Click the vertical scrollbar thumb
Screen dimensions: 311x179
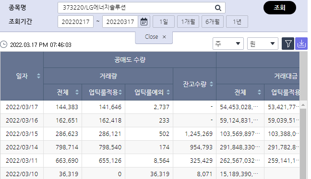[303, 144]
